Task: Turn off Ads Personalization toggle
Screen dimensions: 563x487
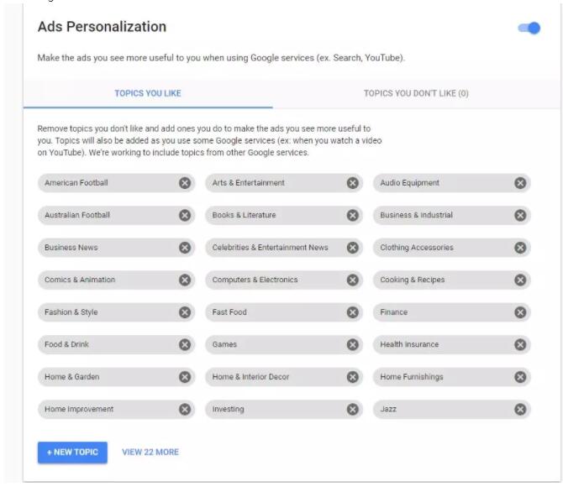Action: click(529, 29)
